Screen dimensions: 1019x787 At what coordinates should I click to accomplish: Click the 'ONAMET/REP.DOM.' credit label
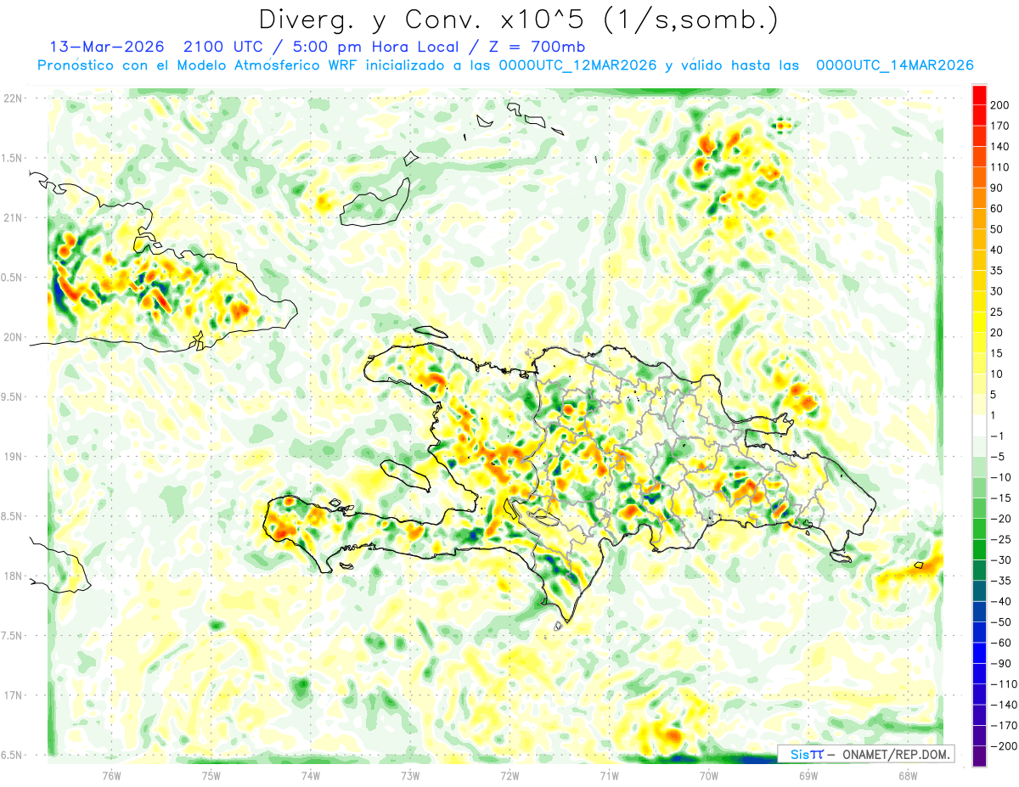coord(895,754)
